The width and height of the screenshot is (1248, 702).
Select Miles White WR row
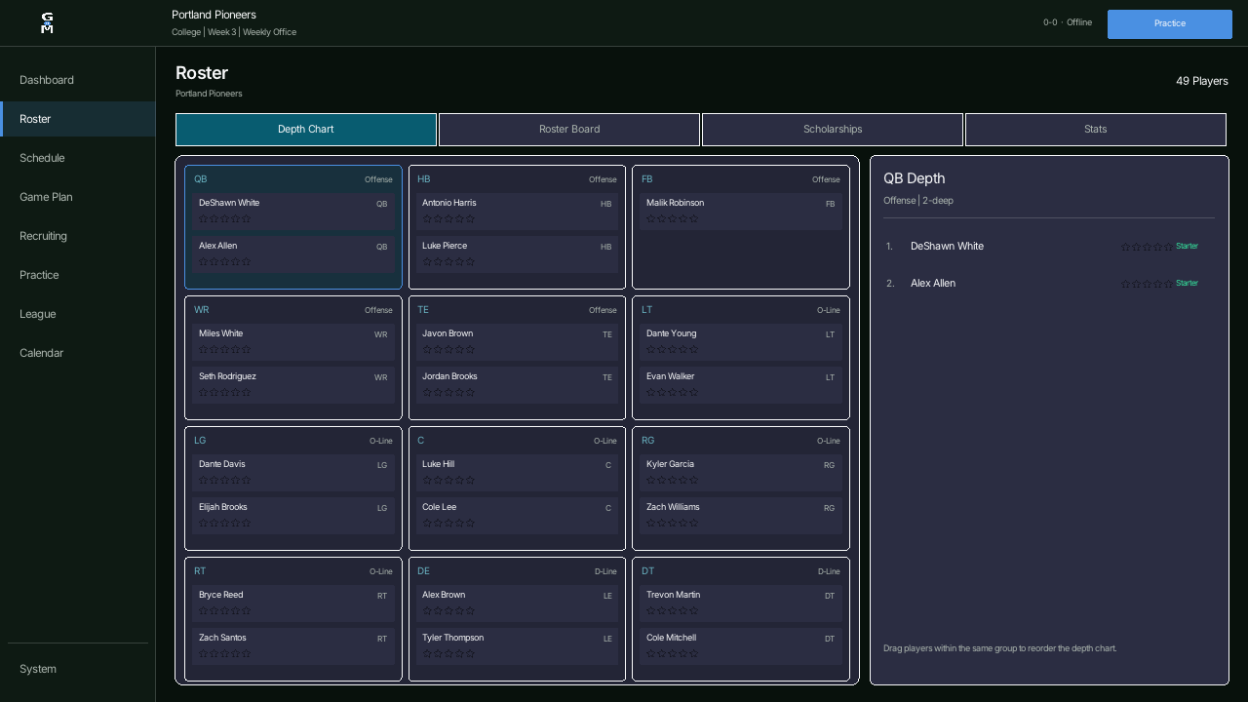click(293, 342)
